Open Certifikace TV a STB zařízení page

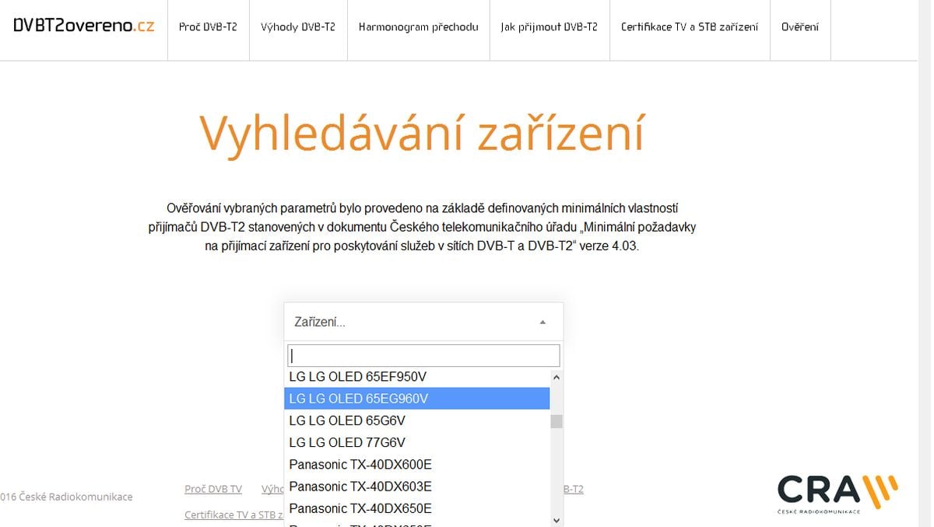tap(690, 26)
